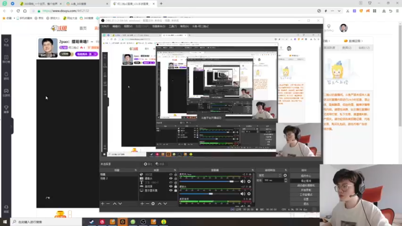Open the 麦克风/Aux audio settings gear
402x226 pixels.
coord(249,181)
